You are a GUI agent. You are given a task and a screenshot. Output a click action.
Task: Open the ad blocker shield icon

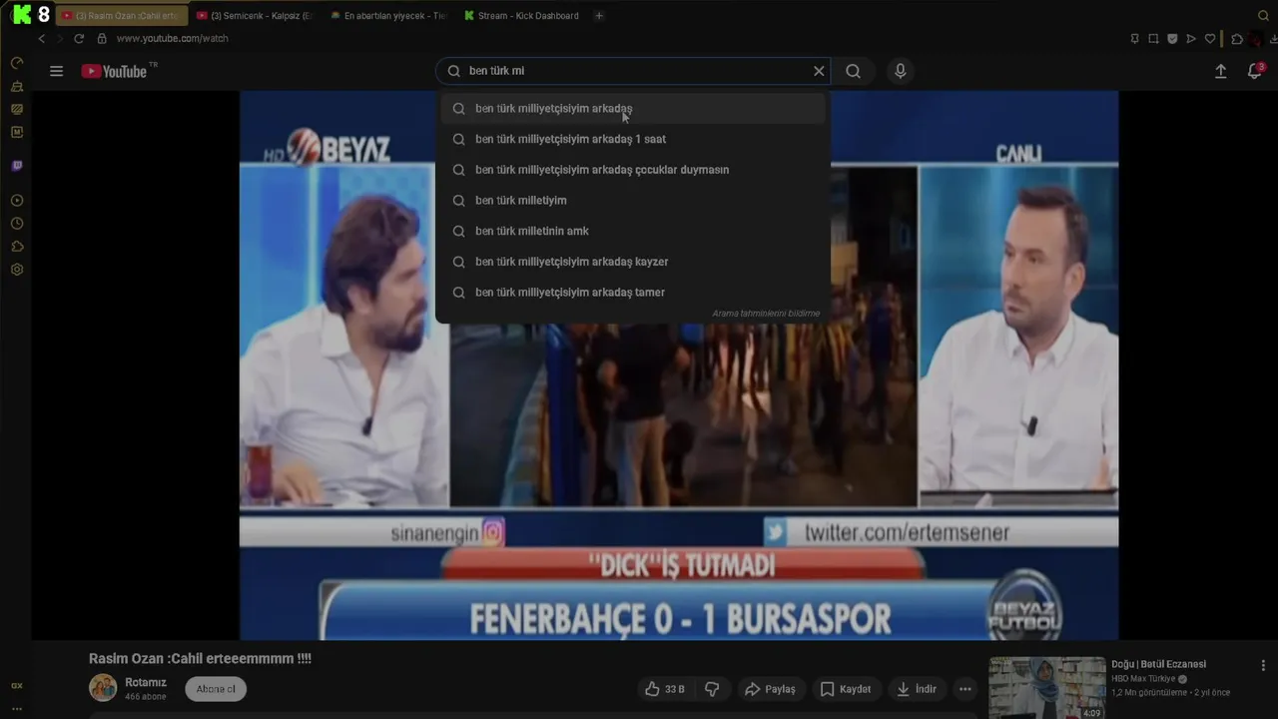tap(1172, 39)
